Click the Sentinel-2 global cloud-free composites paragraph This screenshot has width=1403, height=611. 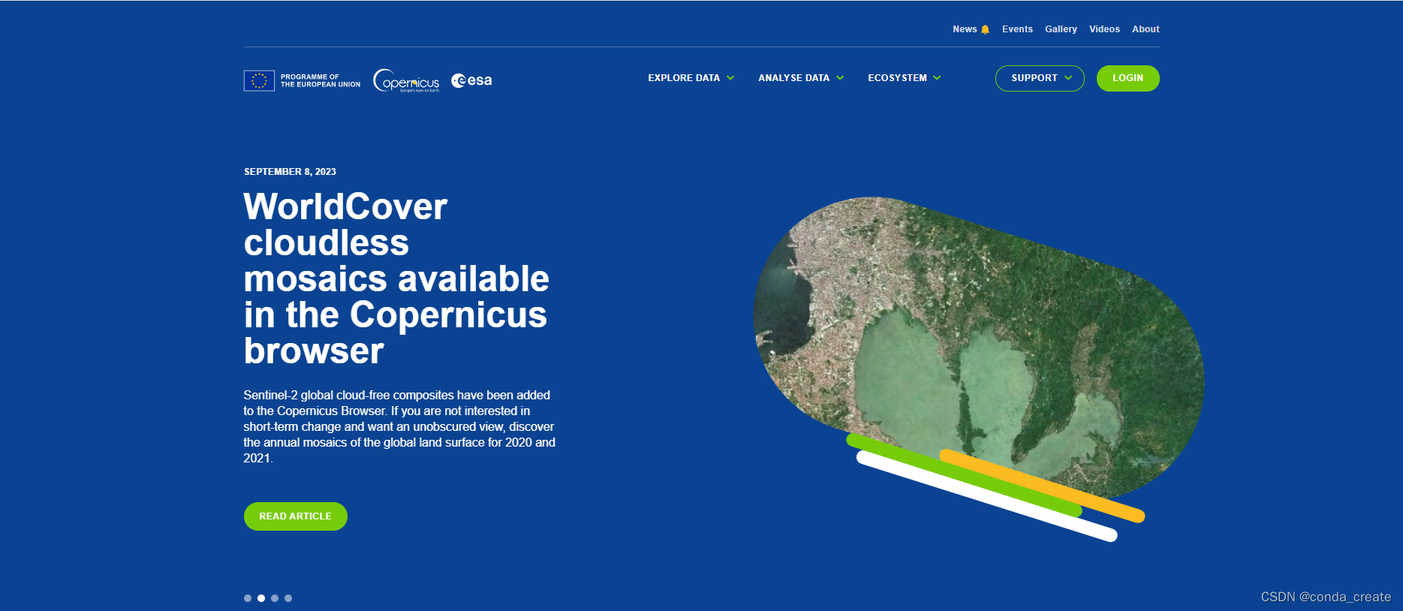click(x=399, y=426)
